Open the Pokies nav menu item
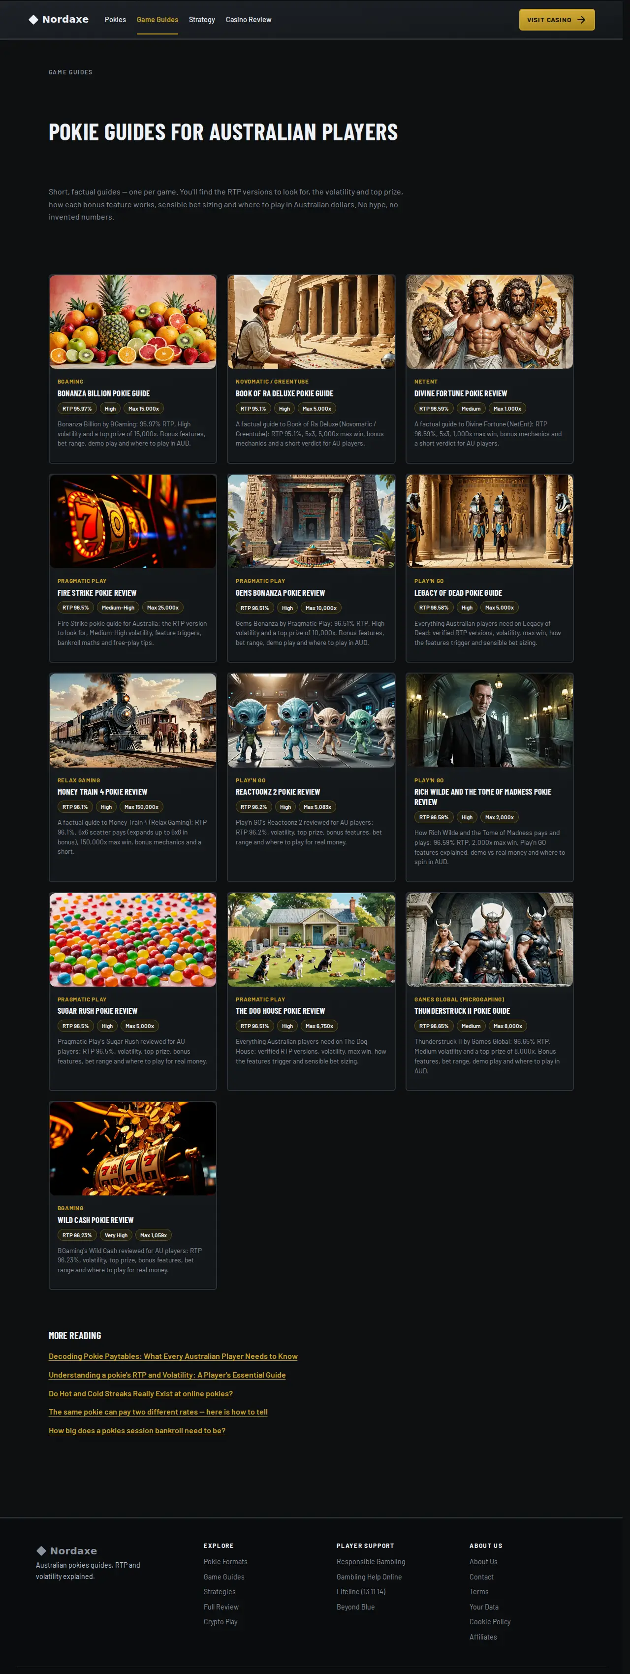The image size is (630, 1674). click(x=116, y=20)
